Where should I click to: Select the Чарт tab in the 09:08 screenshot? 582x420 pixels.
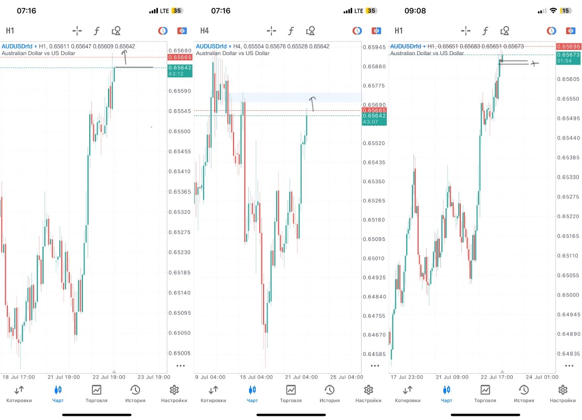tap(447, 393)
